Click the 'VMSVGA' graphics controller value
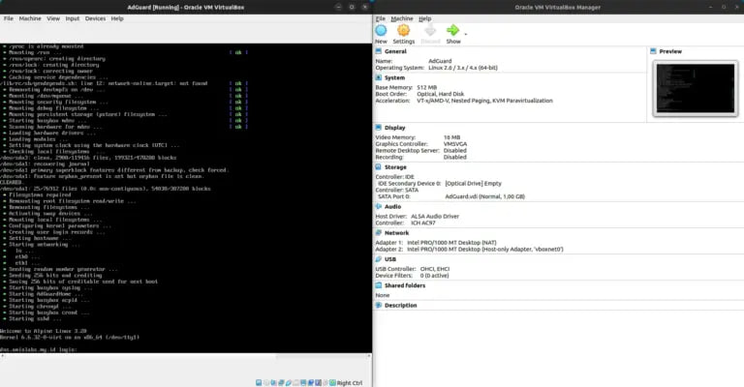Viewport: 744px width, 387px height. coord(455,144)
